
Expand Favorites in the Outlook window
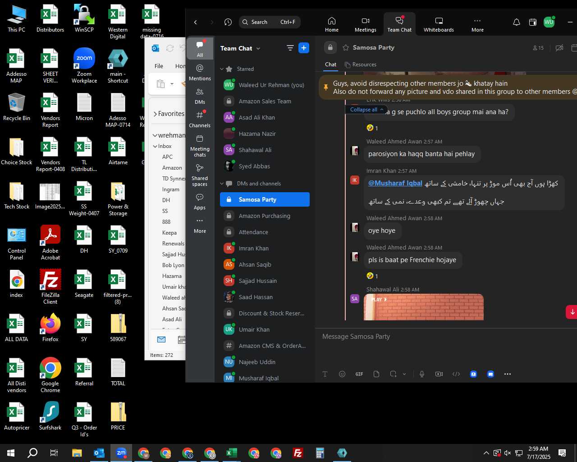[155, 114]
